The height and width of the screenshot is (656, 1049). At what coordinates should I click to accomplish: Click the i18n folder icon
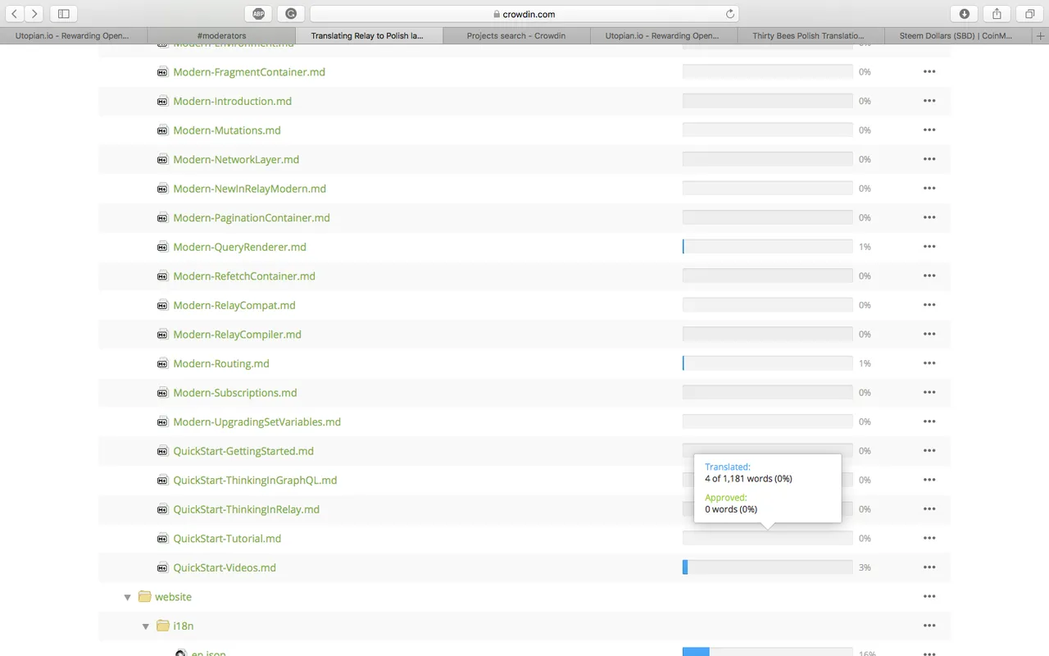click(163, 626)
